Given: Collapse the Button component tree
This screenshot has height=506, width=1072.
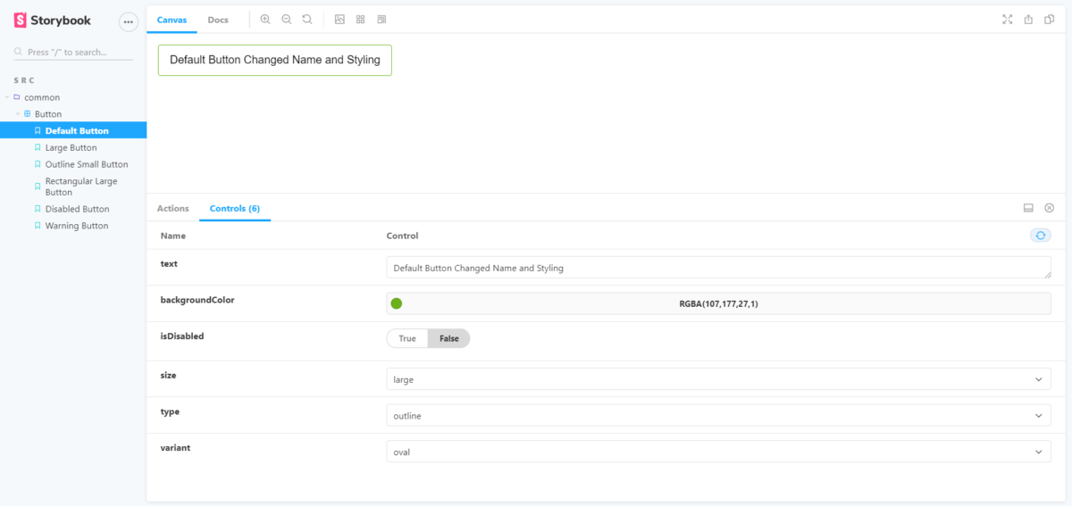Looking at the screenshot, I should 17,114.
